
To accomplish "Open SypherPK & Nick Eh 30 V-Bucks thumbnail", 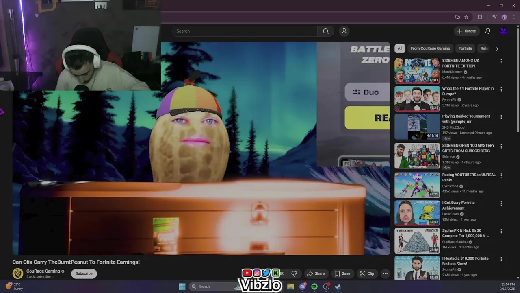I will tap(417, 241).
